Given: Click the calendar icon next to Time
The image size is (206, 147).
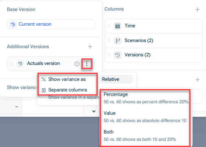Looking at the screenshot, I should [x=118, y=26].
